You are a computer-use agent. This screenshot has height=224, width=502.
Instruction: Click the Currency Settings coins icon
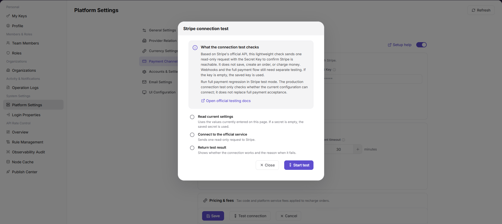pos(144,51)
